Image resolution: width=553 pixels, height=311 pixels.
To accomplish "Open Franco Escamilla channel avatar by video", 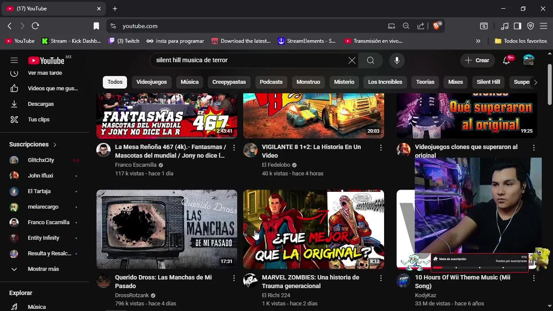I will click(x=103, y=150).
